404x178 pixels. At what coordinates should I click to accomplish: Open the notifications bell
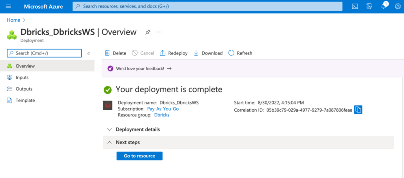coord(384,6)
